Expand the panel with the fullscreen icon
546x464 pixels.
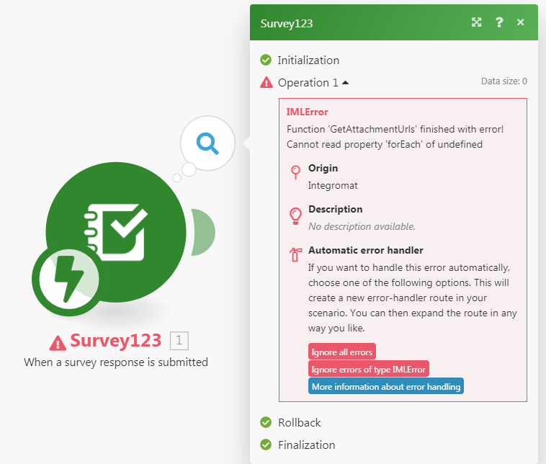coord(476,22)
